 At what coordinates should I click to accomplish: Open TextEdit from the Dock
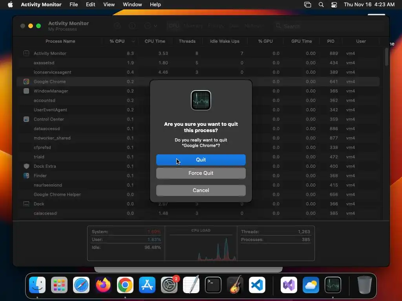(x=191, y=285)
